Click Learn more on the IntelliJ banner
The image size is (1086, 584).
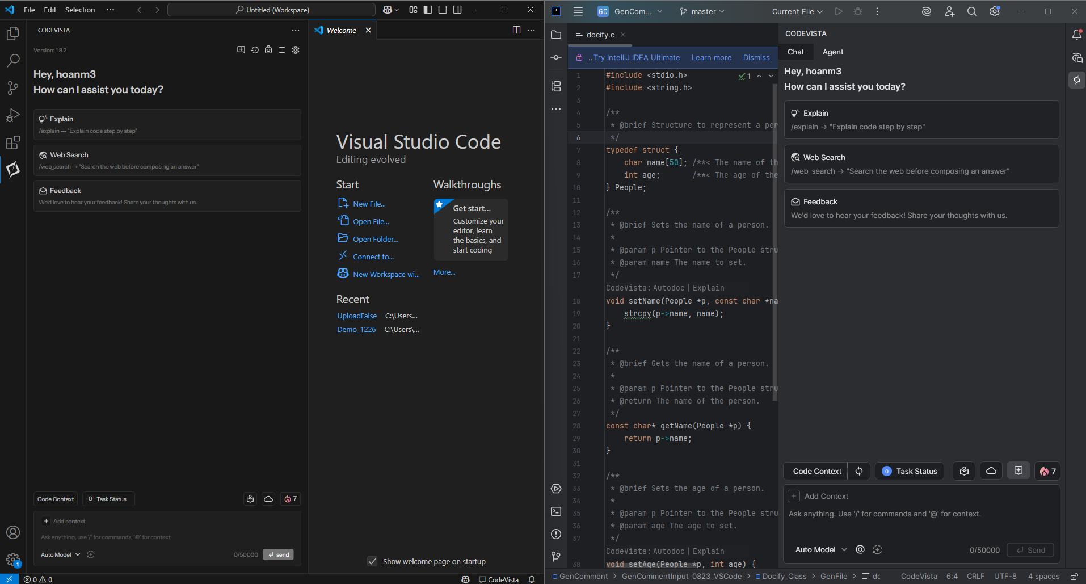712,57
